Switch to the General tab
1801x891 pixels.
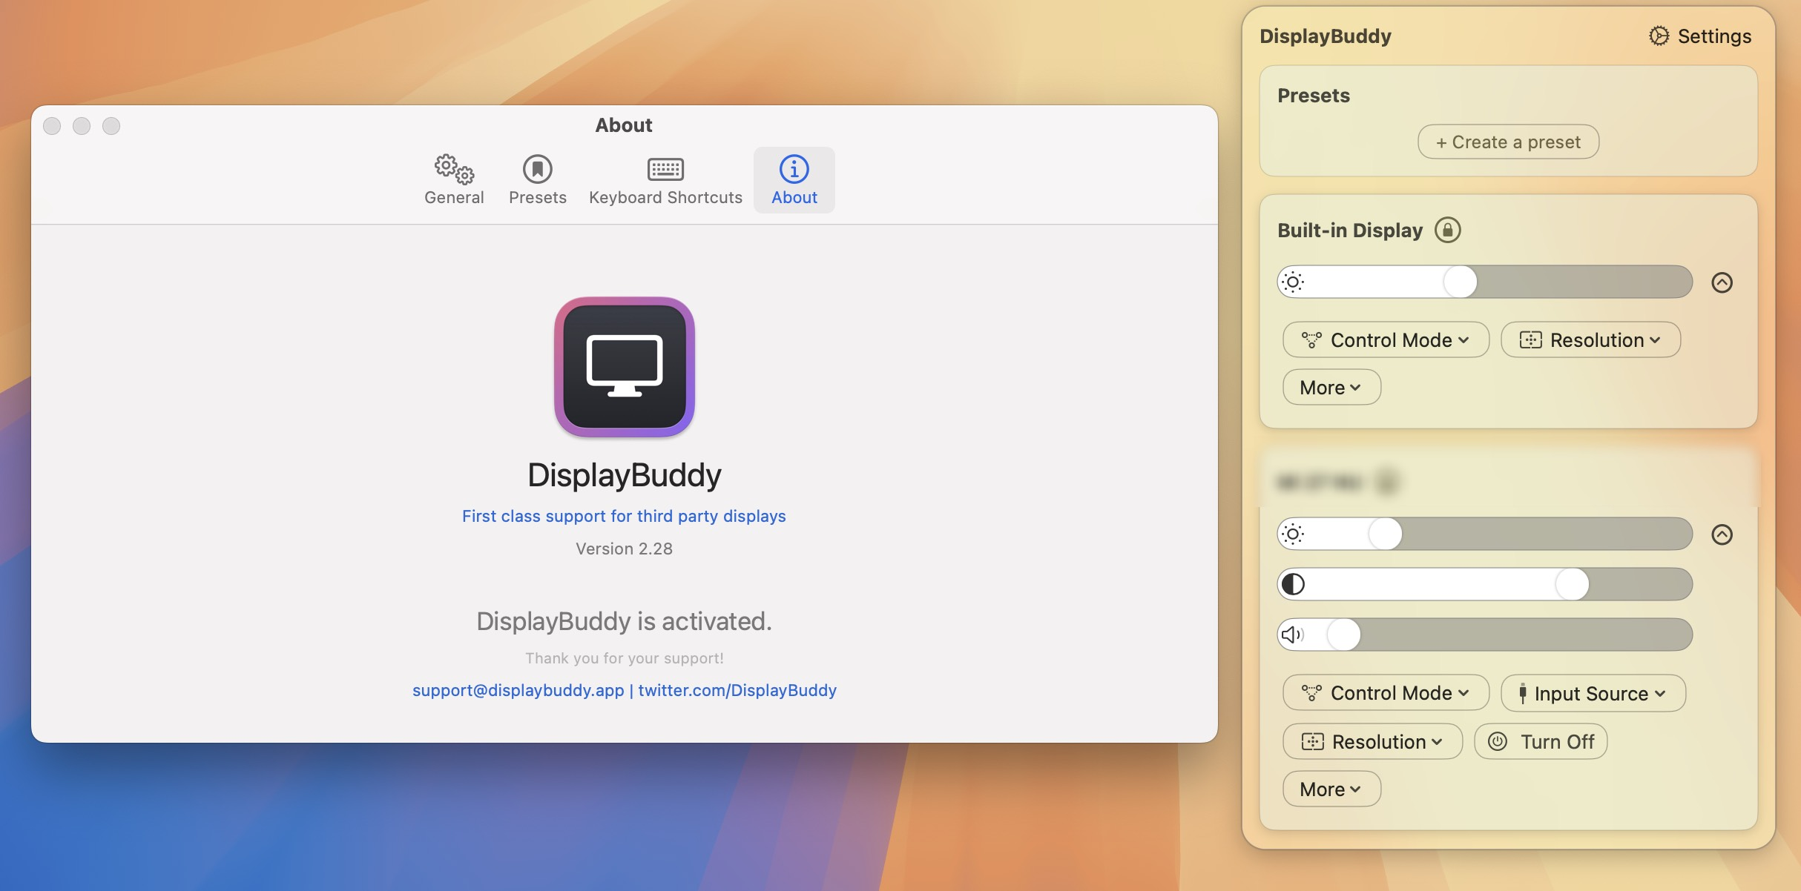click(x=454, y=179)
